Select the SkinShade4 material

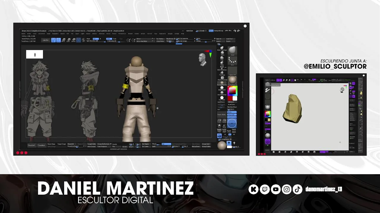[x=222, y=88]
